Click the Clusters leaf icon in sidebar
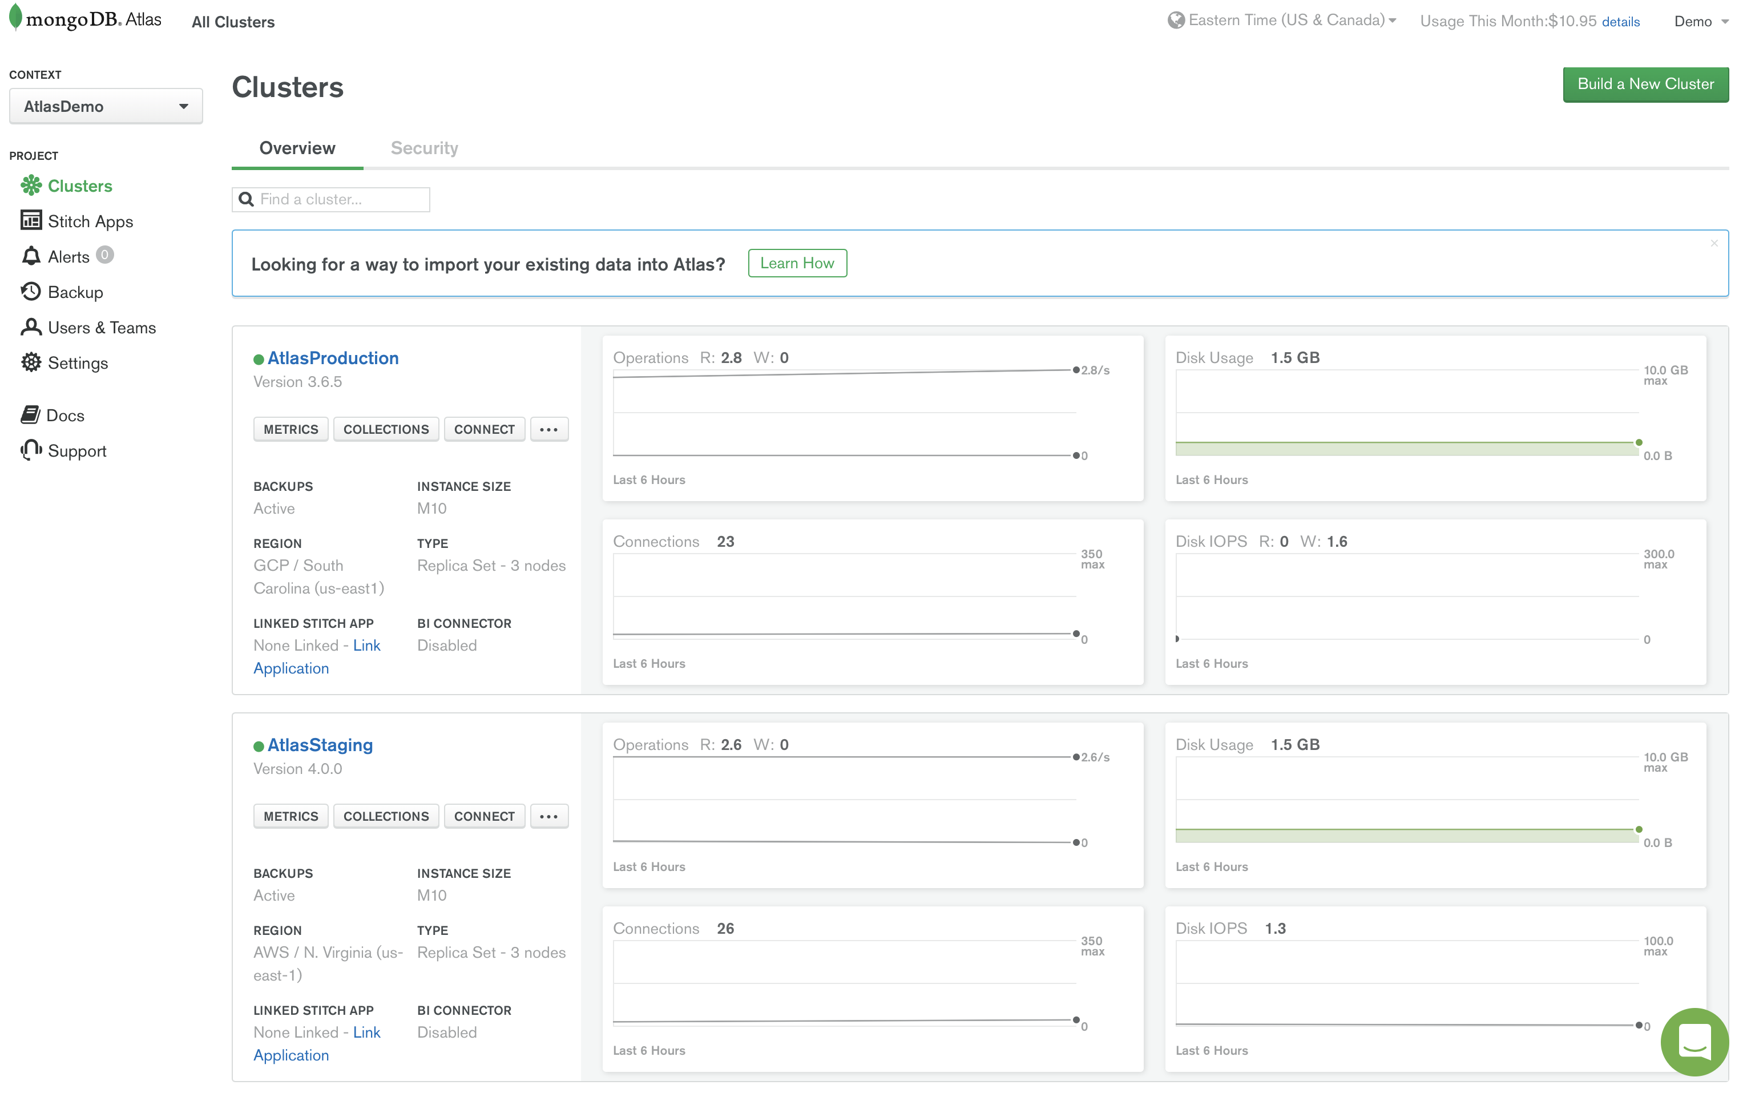The width and height of the screenshot is (1751, 1097). 30,185
